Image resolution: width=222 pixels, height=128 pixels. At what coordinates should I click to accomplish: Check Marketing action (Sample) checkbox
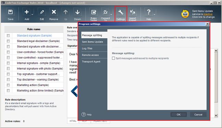(x=8, y=85)
